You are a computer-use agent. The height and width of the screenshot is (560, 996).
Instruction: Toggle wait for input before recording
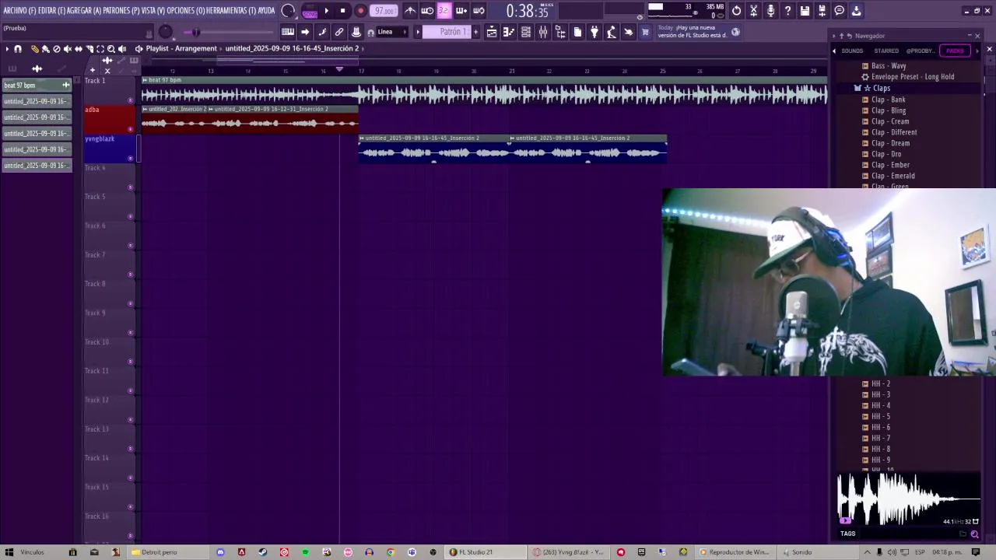(x=427, y=11)
